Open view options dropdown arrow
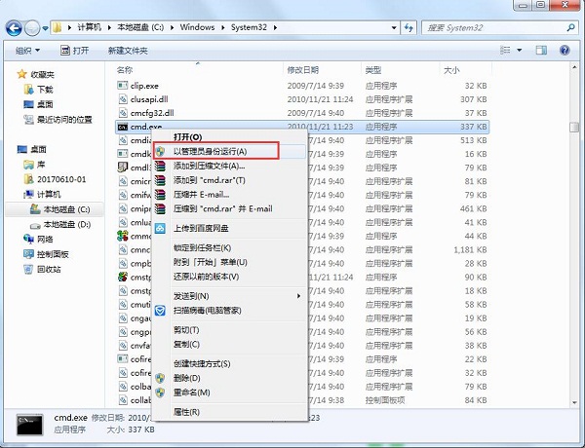This screenshot has width=585, height=448. pos(519,50)
